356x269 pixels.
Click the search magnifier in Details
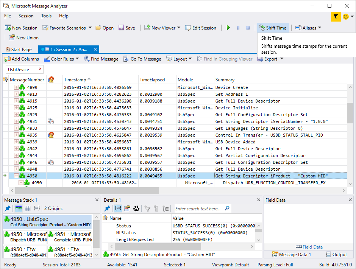(x=227, y=208)
